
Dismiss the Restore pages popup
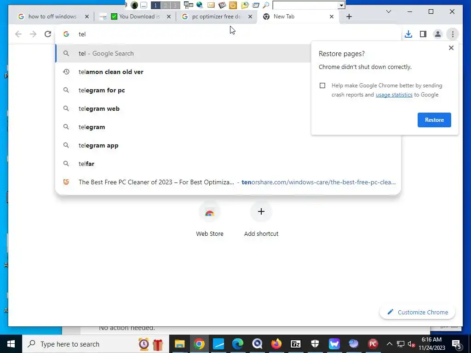[x=451, y=48]
